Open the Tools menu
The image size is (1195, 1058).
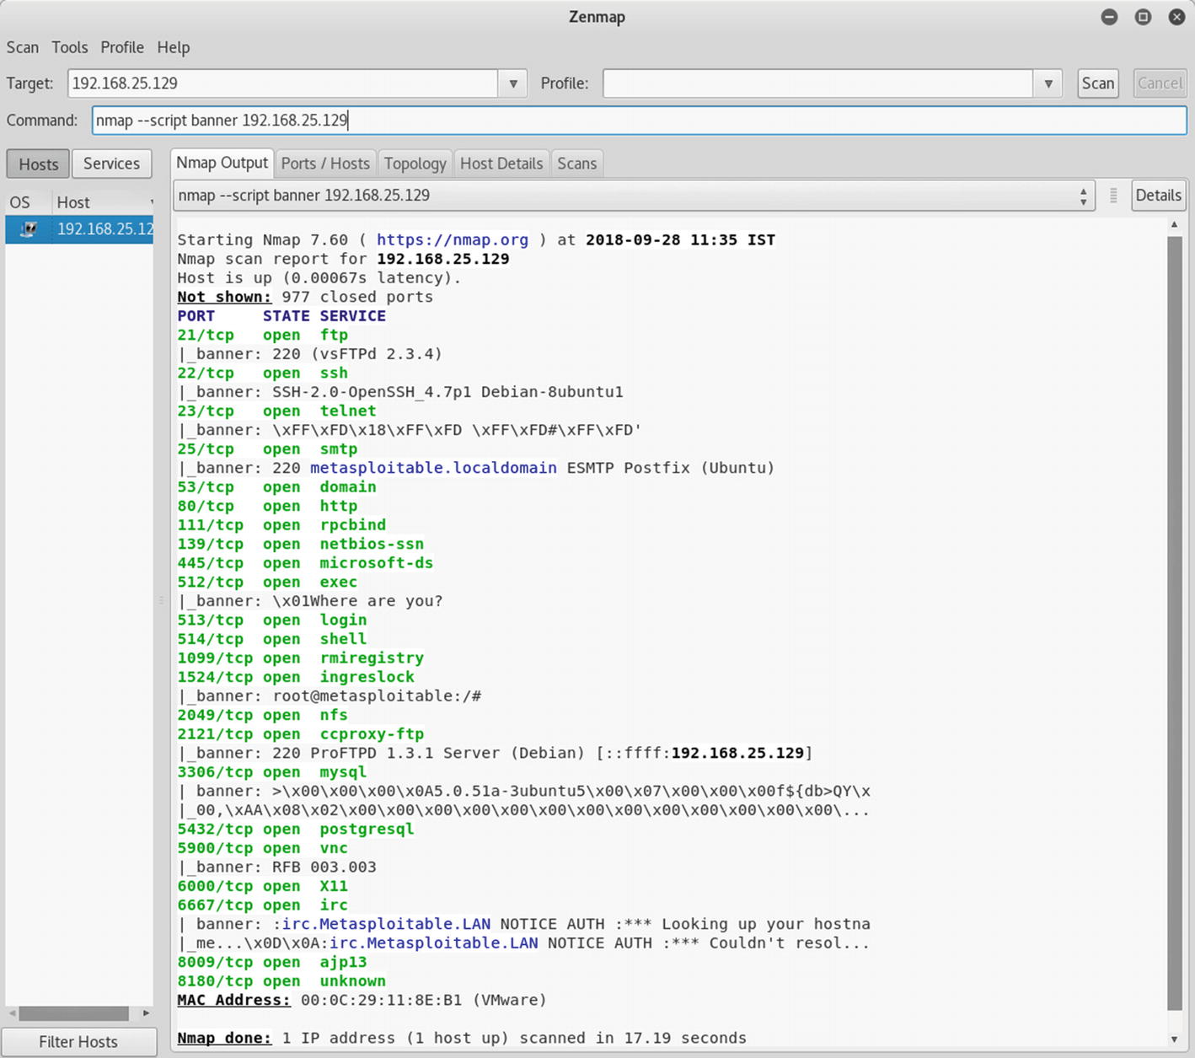[69, 47]
